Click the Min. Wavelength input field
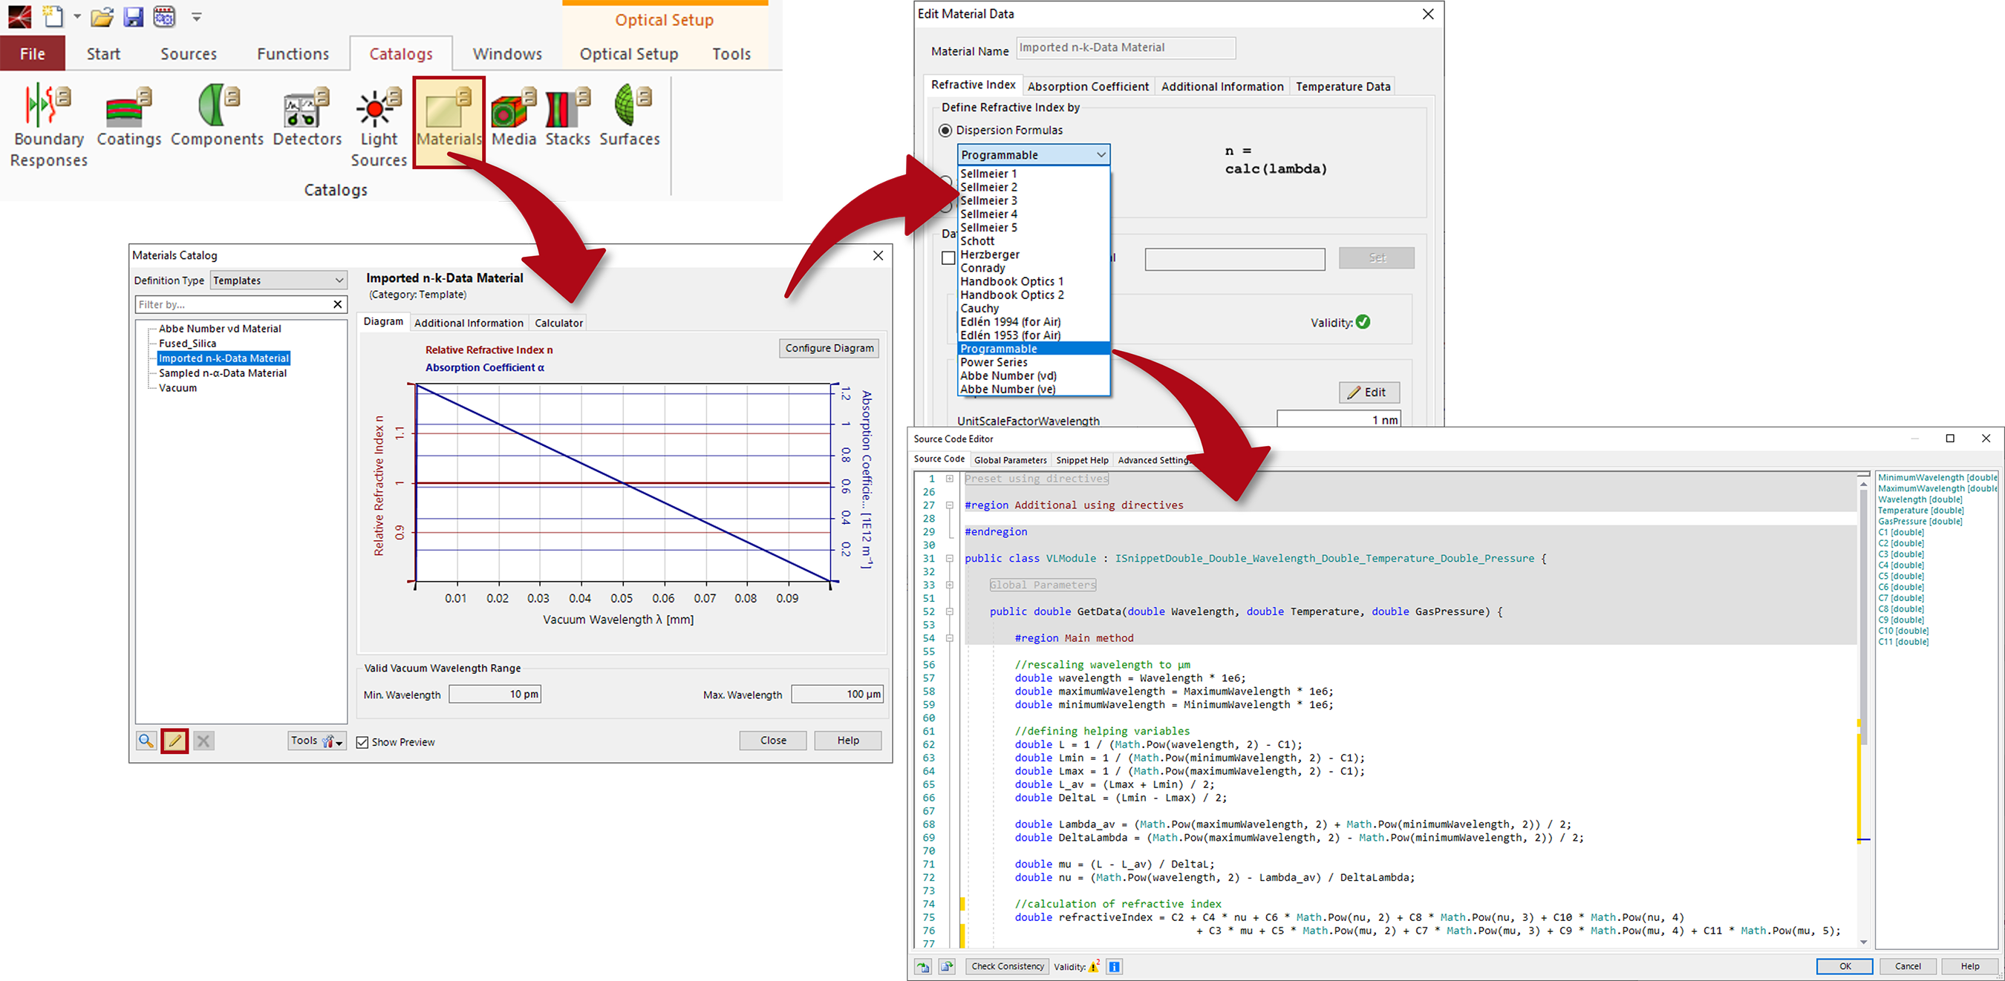2005x981 pixels. 495,693
